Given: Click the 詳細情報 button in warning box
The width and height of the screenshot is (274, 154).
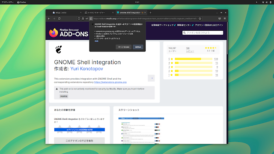Looking at the screenshot, I should pyautogui.click(x=64, y=96).
